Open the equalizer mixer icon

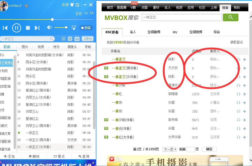63,39
